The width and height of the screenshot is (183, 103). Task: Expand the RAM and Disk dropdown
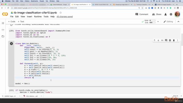[x=158, y=22]
